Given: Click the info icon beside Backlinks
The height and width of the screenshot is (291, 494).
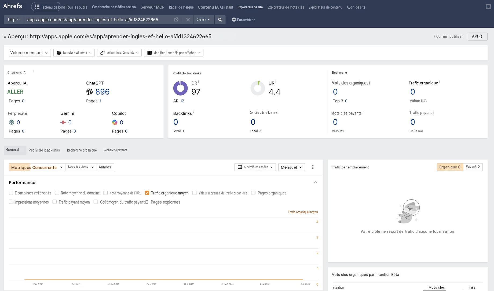Looking at the screenshot, I should 193,112.
